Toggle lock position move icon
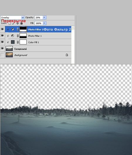 coord(17,23)
